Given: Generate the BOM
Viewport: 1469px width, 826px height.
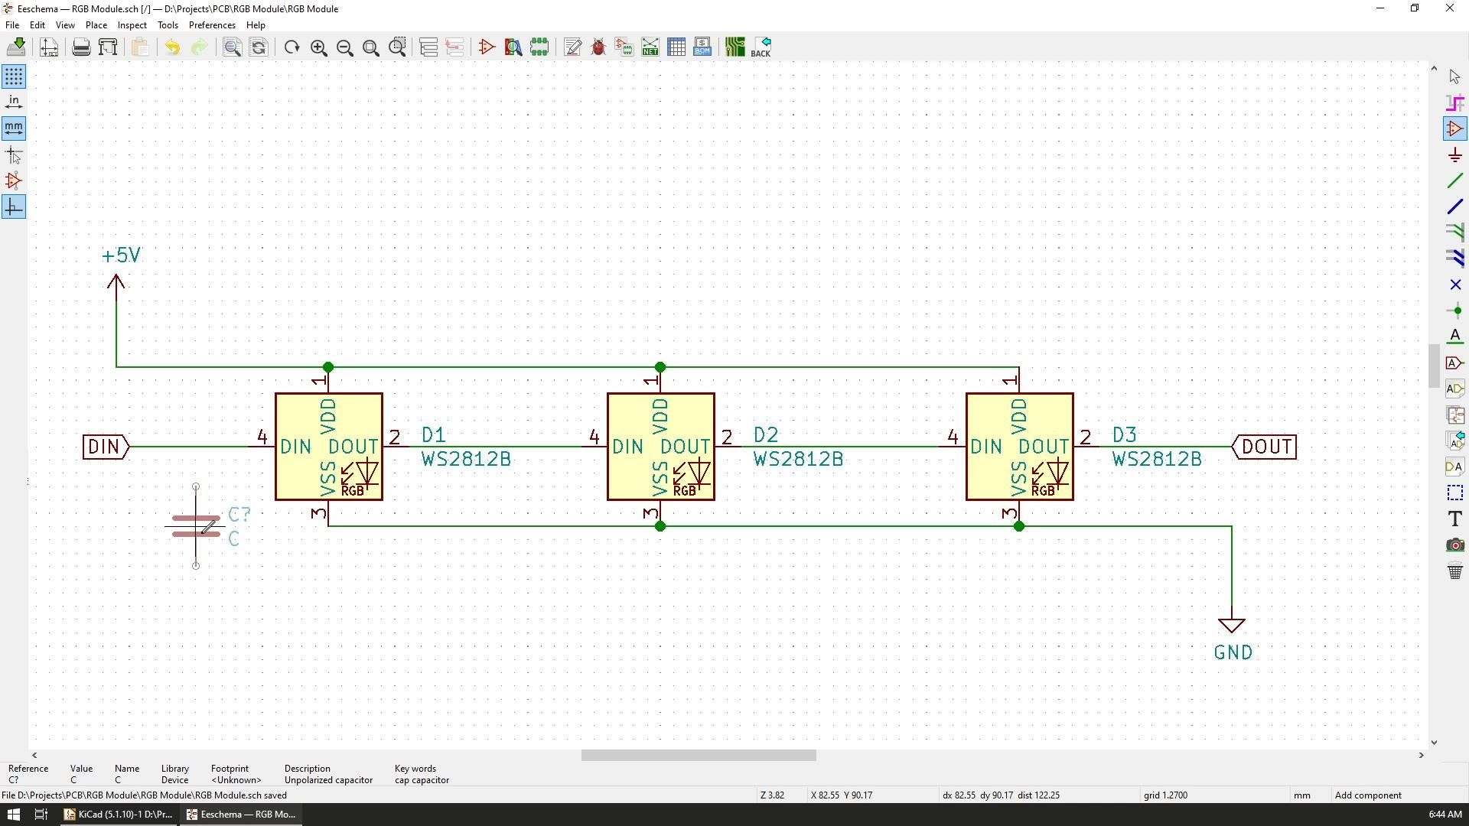Looking at the screenshot, I should pyautogui.click(x=702, y=47).
